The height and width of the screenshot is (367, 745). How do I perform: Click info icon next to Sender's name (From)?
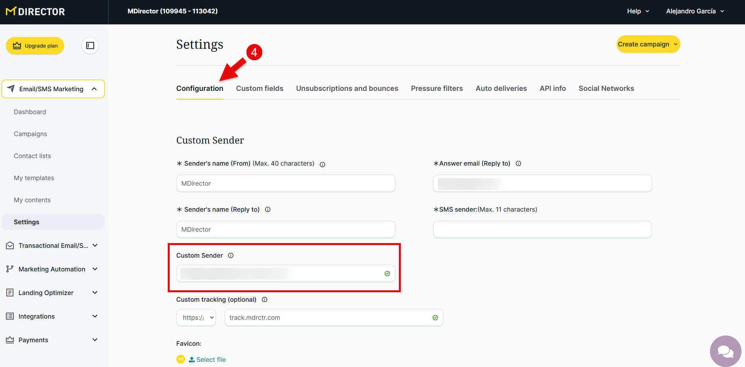tap(322, 164)
